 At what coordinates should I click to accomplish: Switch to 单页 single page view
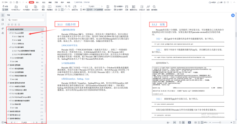pos(83,10)
